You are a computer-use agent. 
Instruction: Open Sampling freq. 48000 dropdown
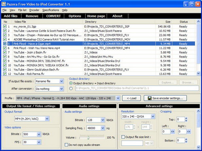pyautogui.click(x=103, y=128)
